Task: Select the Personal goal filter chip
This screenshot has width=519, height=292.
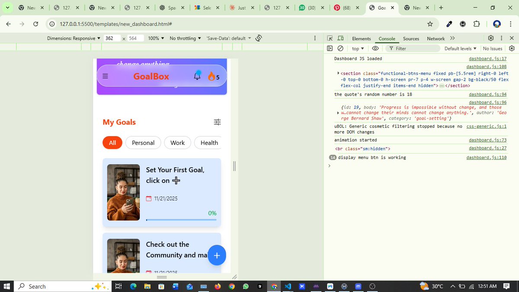Action: click(x=143, y=142)
